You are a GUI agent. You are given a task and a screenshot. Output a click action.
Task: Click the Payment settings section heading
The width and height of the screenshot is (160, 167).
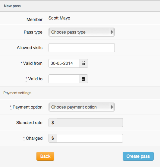click(x=17, y=93)
